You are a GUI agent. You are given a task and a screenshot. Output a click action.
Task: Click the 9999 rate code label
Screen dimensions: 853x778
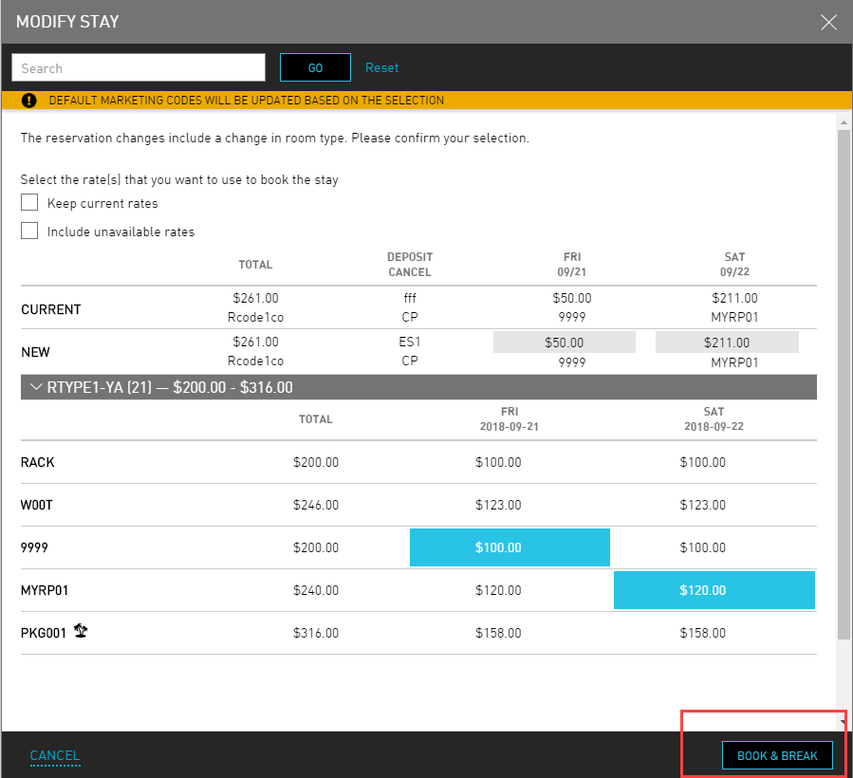click(34, 547)
